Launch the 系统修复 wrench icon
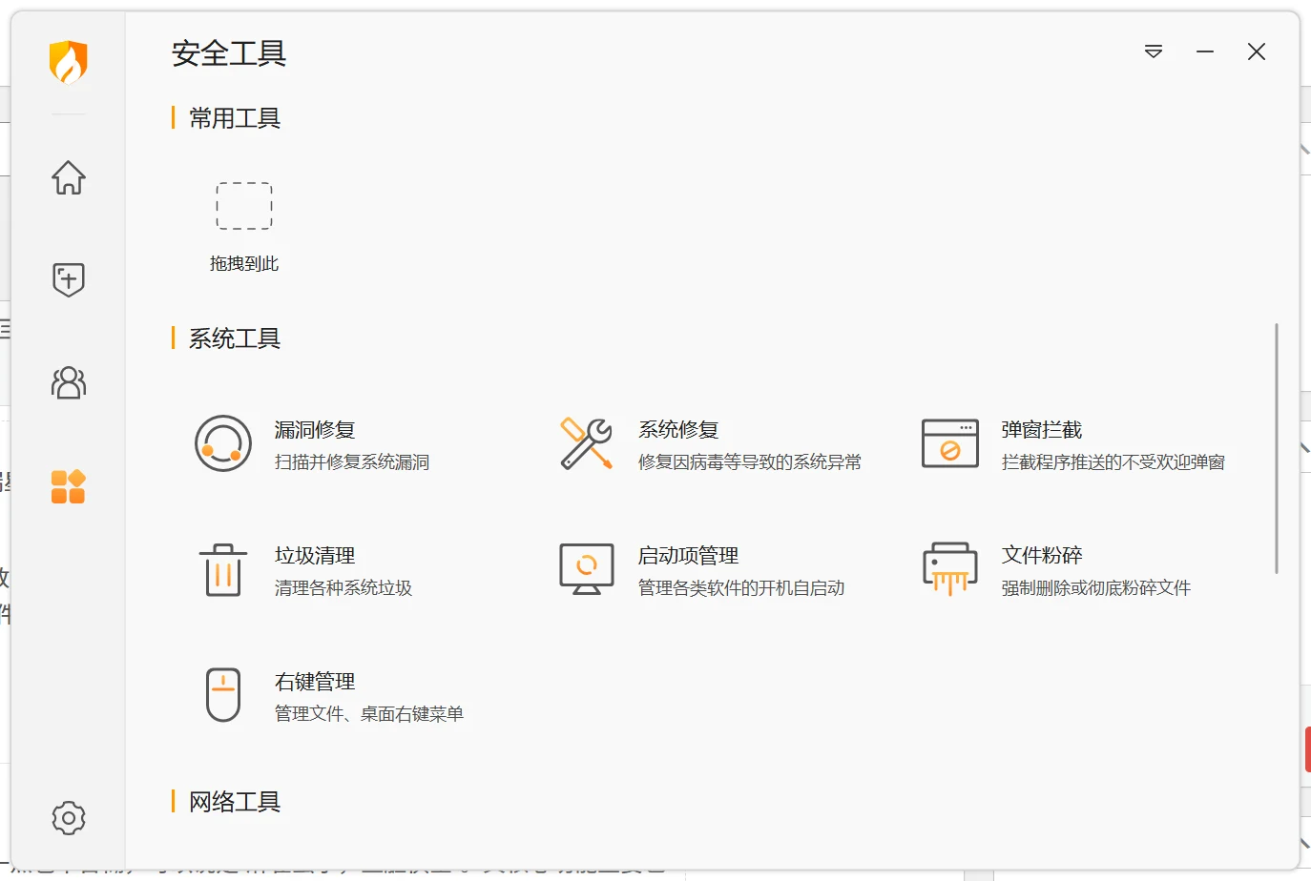 point(587,443)
